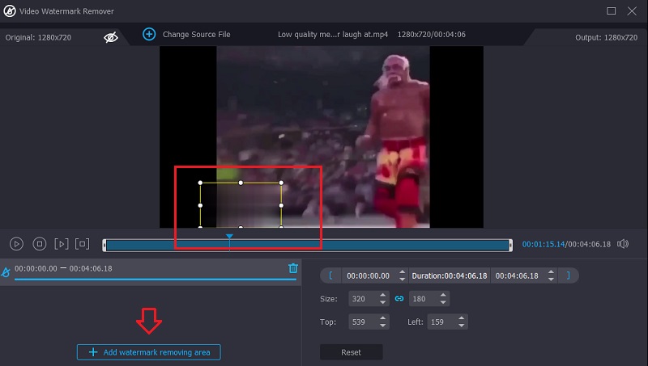Click the Reset button
This screenshot has height=366, width=648.
click(x=351, y=352)
